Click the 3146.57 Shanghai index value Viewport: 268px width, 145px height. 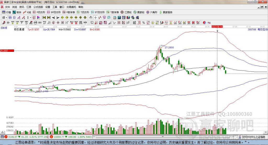(13, 137)
